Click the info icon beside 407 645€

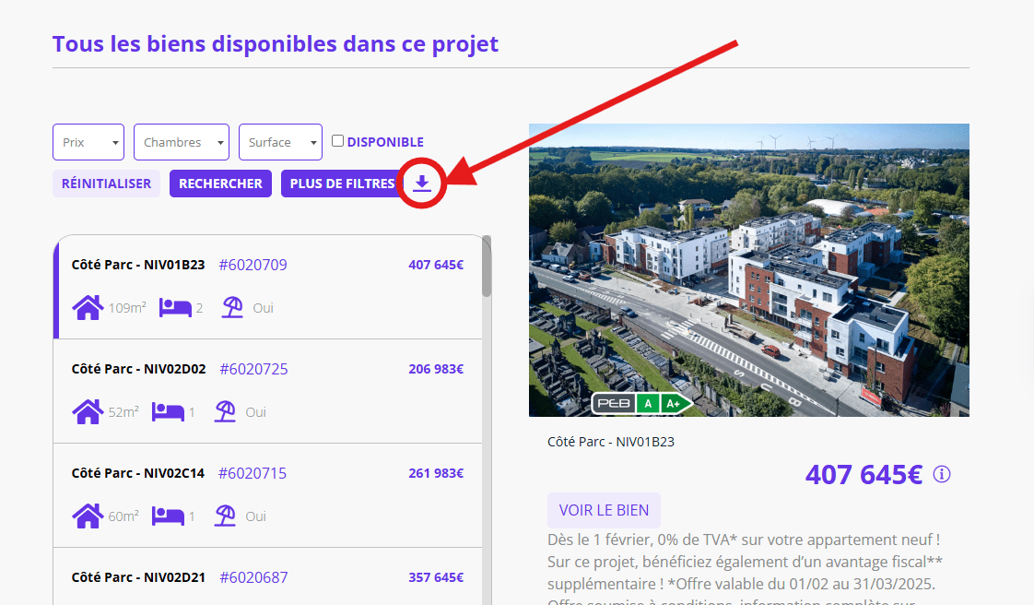941,474
